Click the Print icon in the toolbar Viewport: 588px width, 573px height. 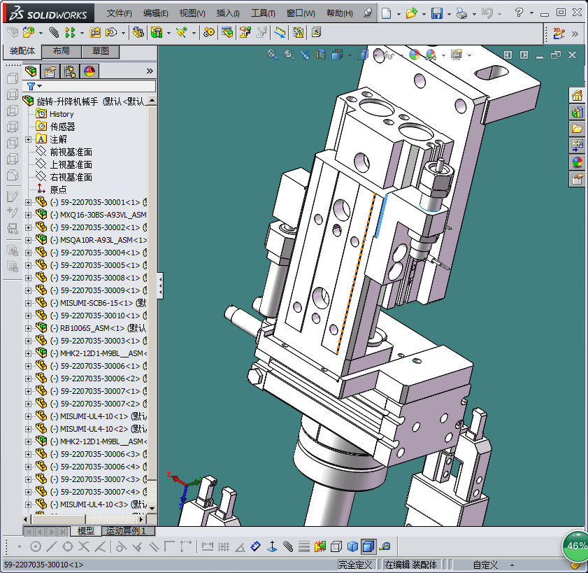pos(461,13)
